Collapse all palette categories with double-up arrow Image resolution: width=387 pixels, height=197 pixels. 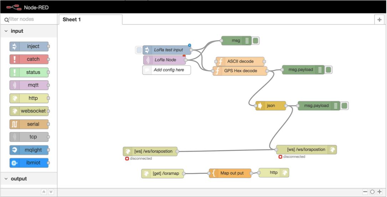(x=44, y=192)
